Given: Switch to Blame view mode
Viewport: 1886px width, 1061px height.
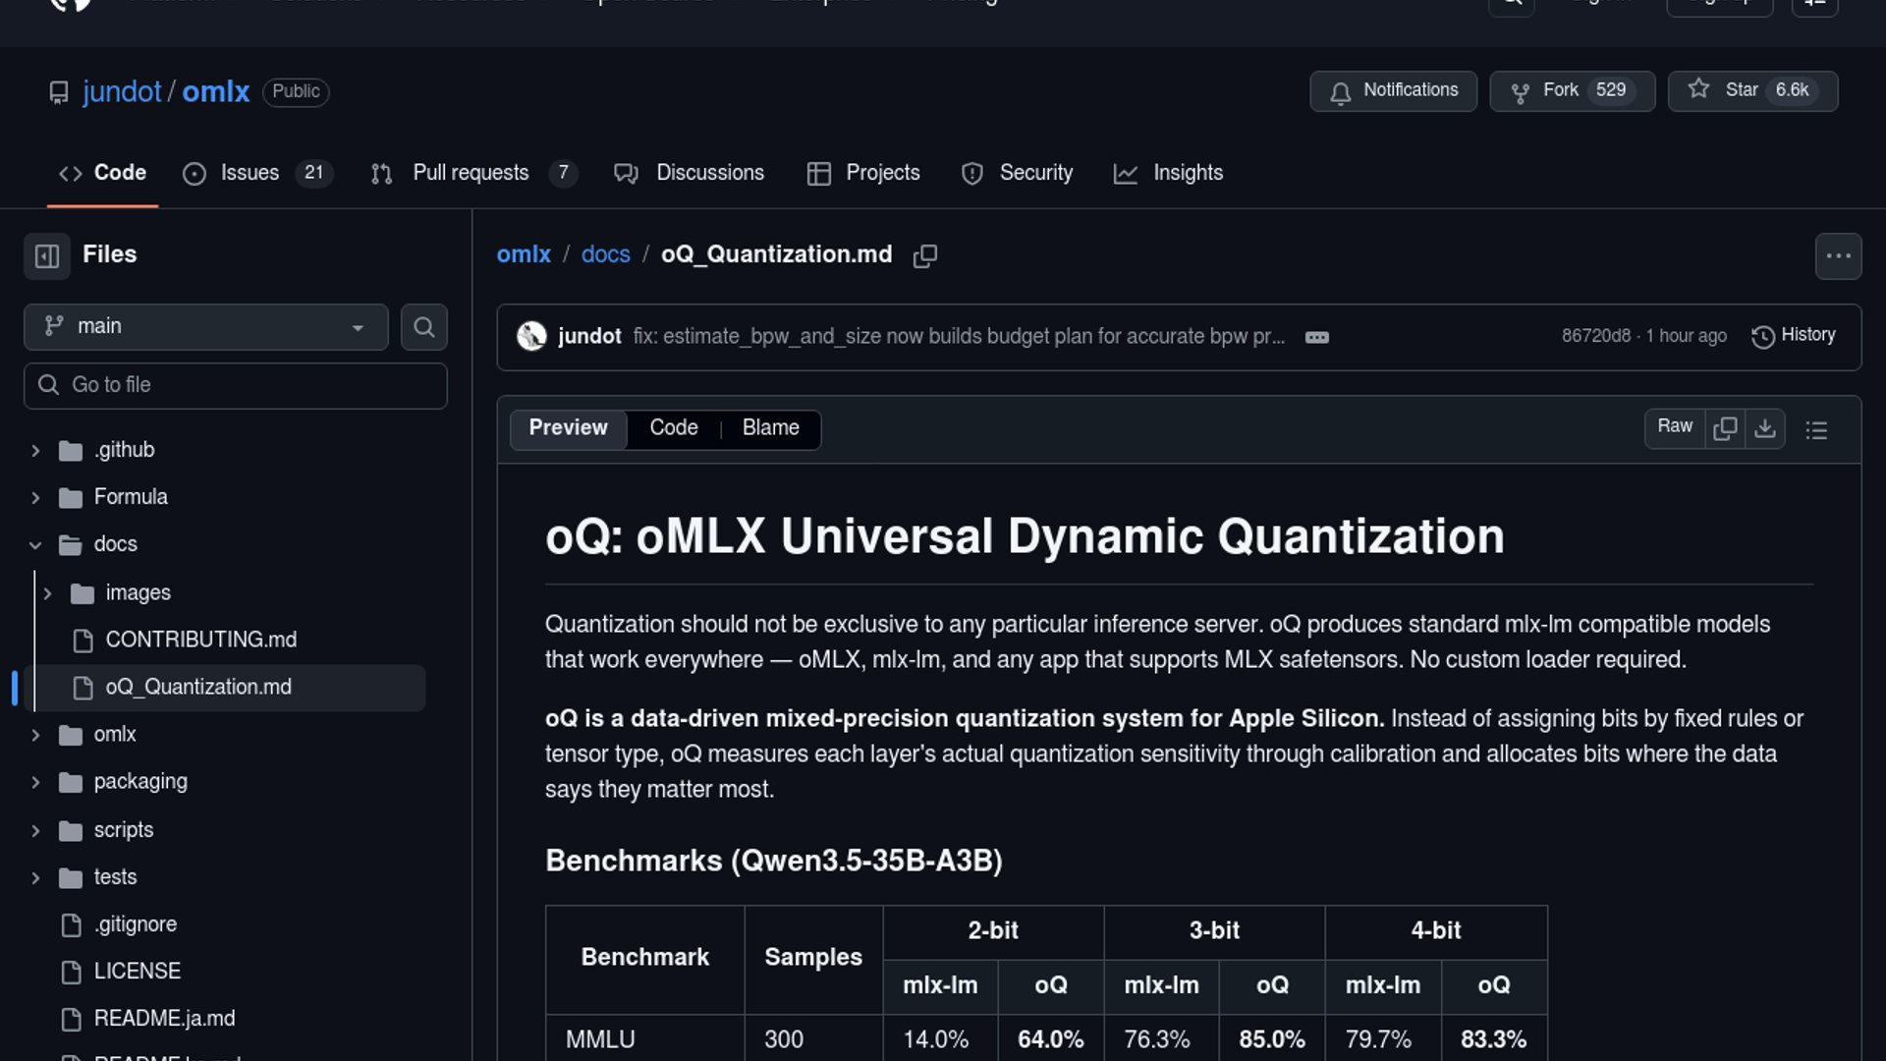Looking at the screenshot, I should click(770, 428).
